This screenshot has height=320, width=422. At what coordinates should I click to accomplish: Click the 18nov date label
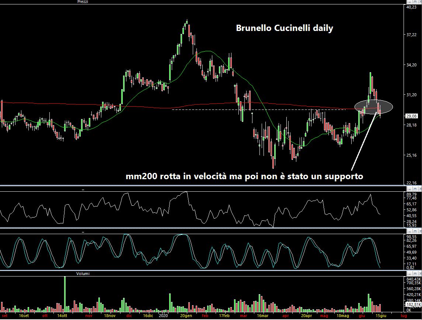coord(110,316)
